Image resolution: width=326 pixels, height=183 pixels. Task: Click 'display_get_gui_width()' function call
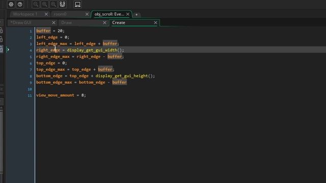pos(94,50)
